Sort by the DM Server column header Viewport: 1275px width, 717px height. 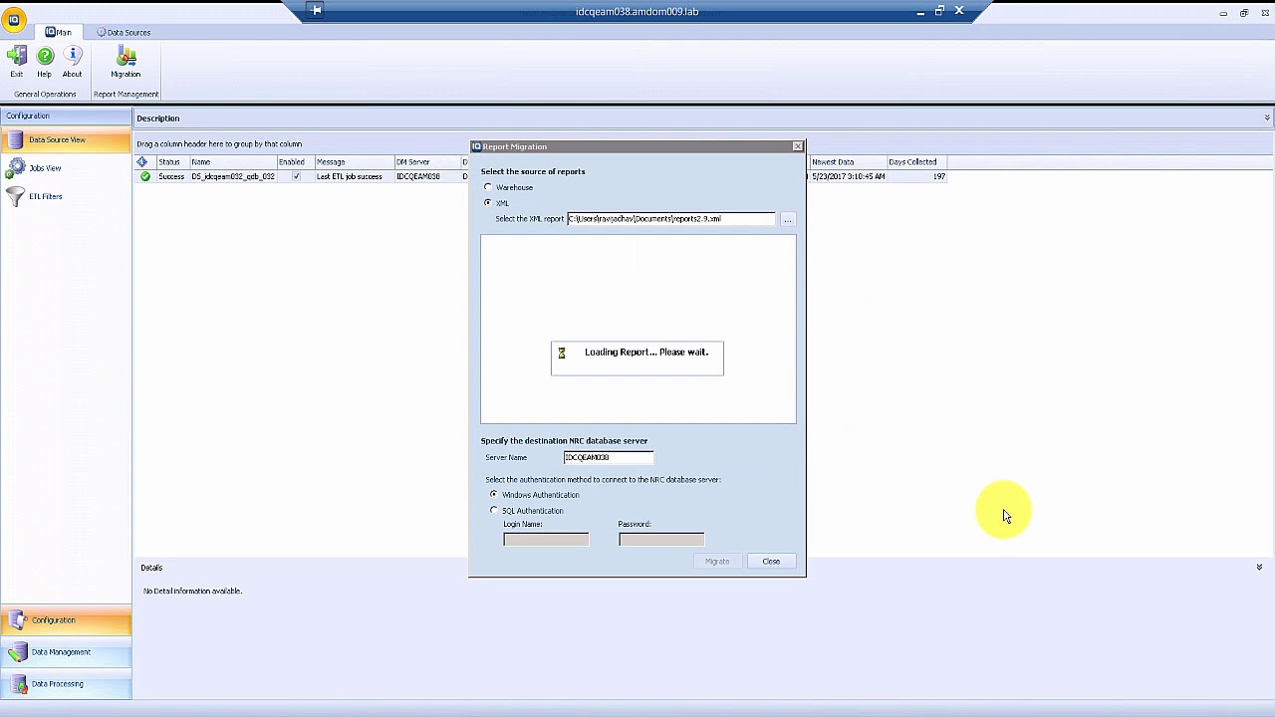click(426, 162)
